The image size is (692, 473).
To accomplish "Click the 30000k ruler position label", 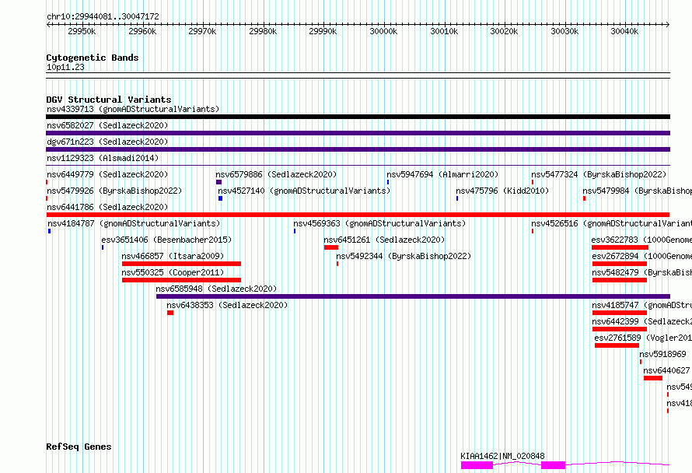I will click(x=383, y=31).
